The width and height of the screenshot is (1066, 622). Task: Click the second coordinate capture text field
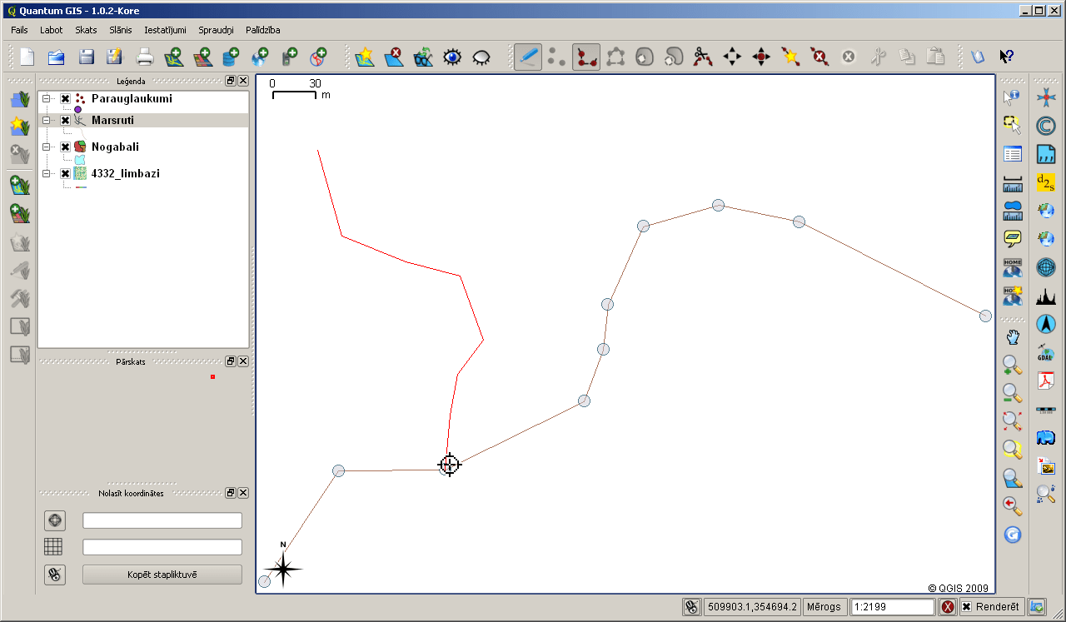[x=162, y=547]
